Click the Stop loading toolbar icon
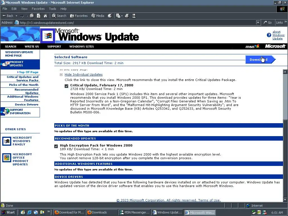 (32, 16)
